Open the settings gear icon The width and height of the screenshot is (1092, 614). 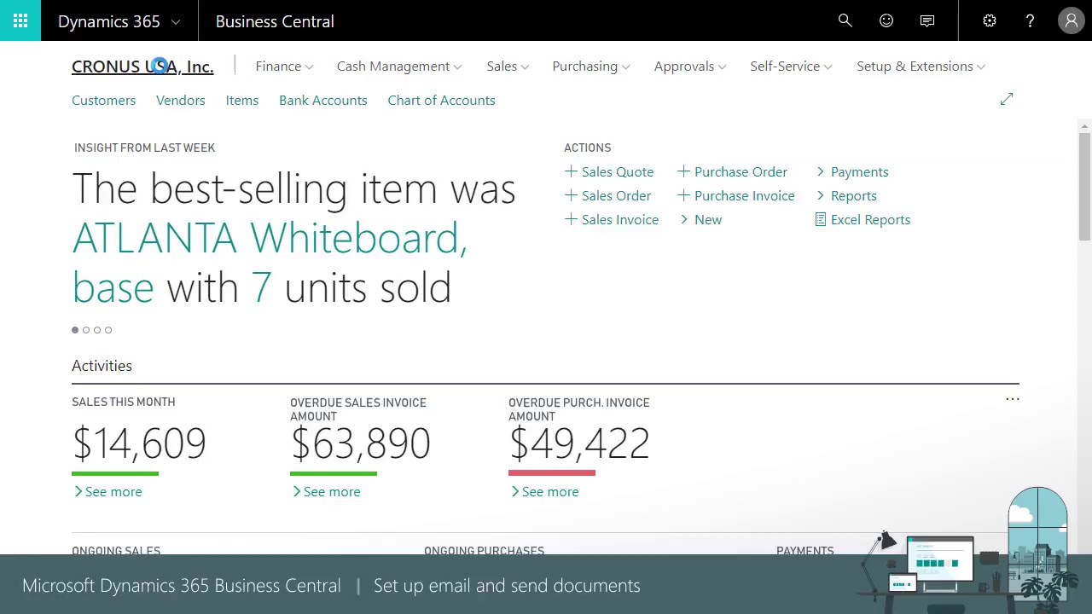(x=990, y=20)
